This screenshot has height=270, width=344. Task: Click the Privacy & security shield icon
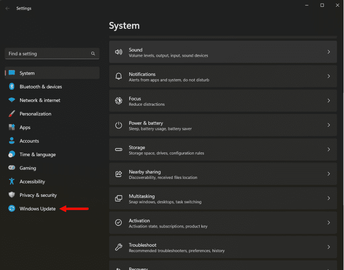click(x=12, y=195)
